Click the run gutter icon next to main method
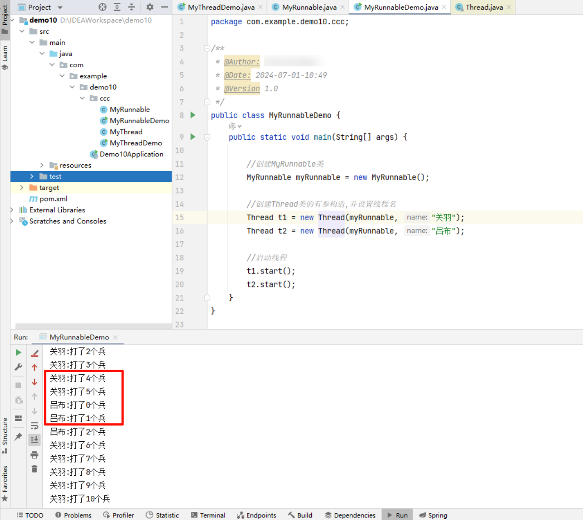Viewport: 583px width, 520px height. click(x=193, y=137)
